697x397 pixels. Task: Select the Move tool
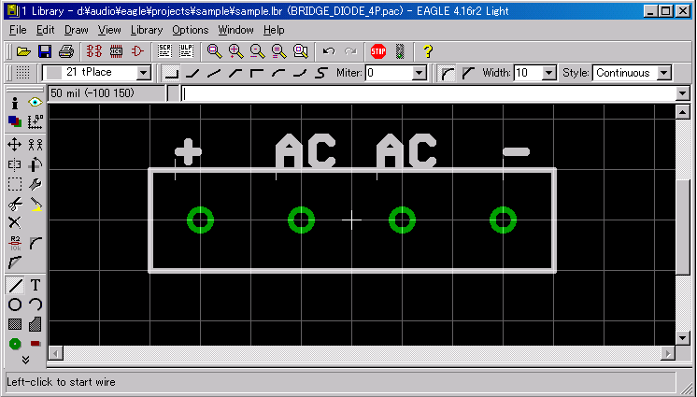(x=15, y=145)
